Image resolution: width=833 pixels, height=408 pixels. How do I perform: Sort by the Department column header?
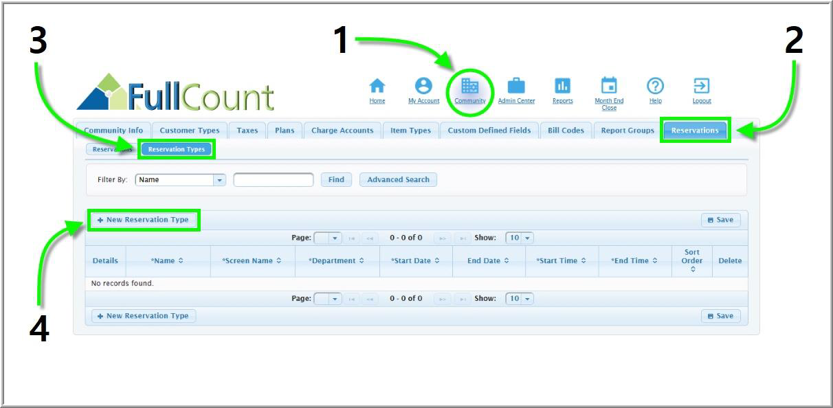tap(336, 261)
